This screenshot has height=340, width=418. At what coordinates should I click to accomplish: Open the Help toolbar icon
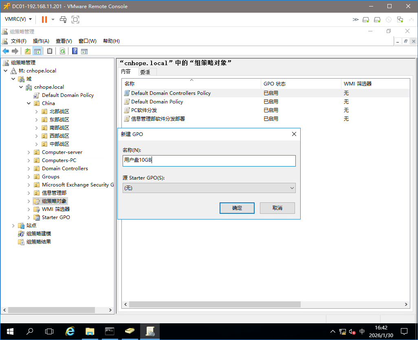(75, 51)
